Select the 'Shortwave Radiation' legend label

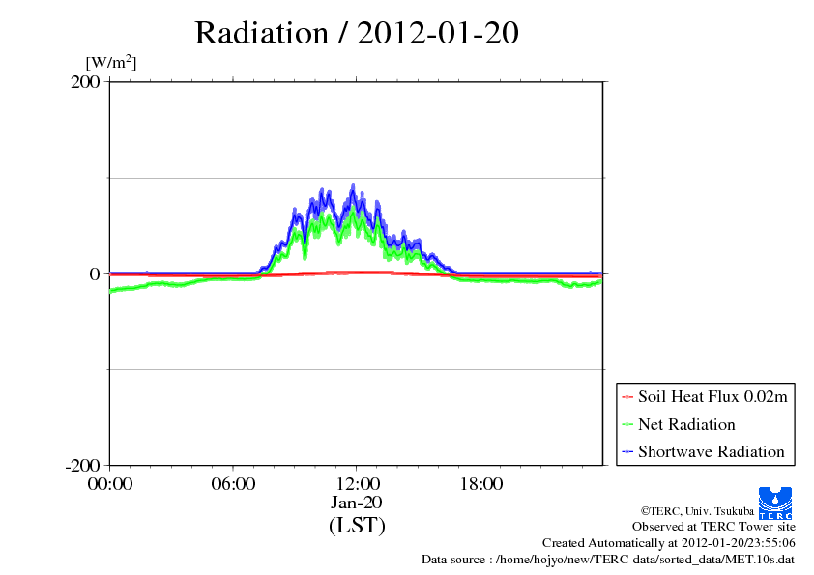pos(712,451)
